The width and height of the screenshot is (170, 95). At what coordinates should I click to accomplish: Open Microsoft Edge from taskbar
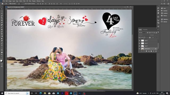pyautogui.click(x=41, y=93)
